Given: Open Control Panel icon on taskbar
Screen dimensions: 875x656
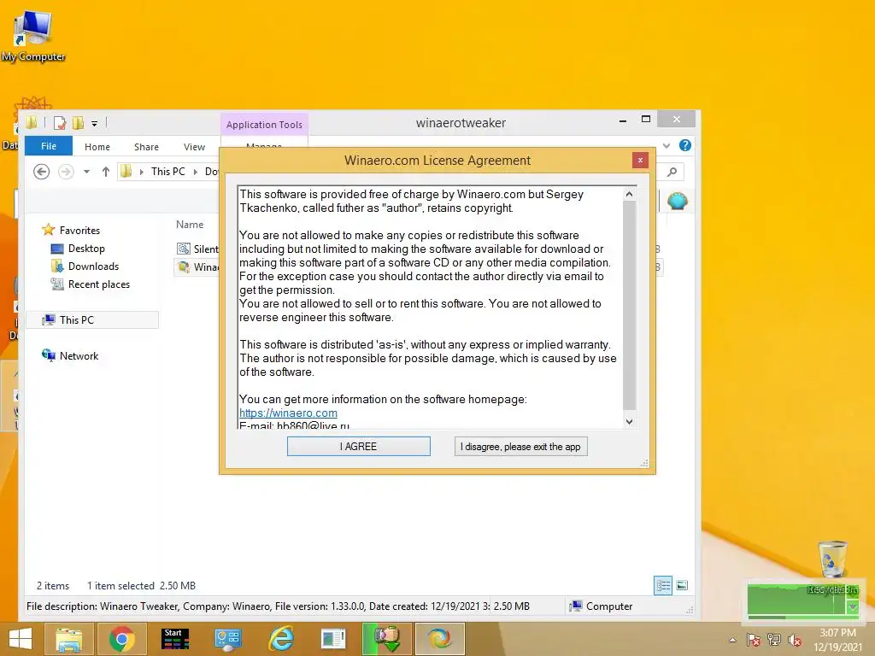Looking at the screenshot, I should (227, 639).
